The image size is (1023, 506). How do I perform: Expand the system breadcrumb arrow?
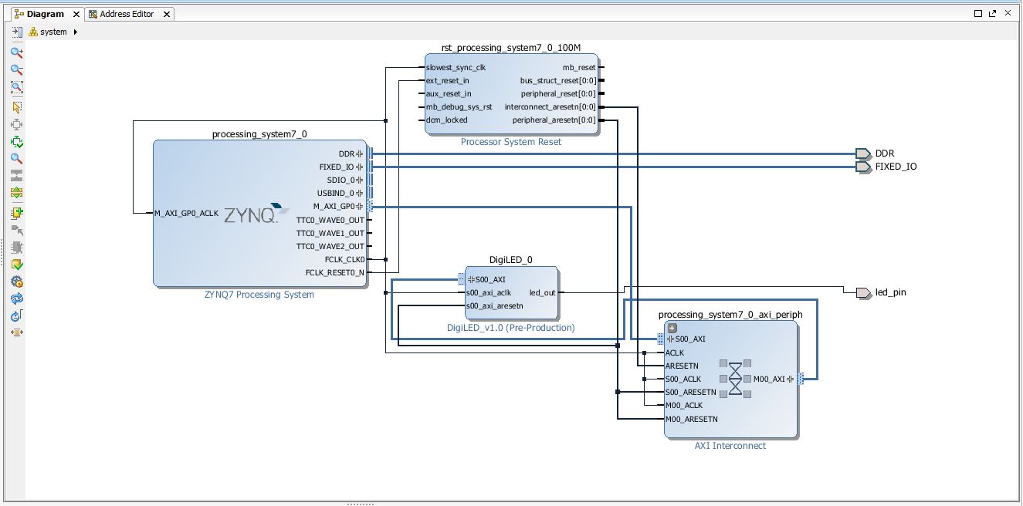pyautogui.click(x=76, y=32)
